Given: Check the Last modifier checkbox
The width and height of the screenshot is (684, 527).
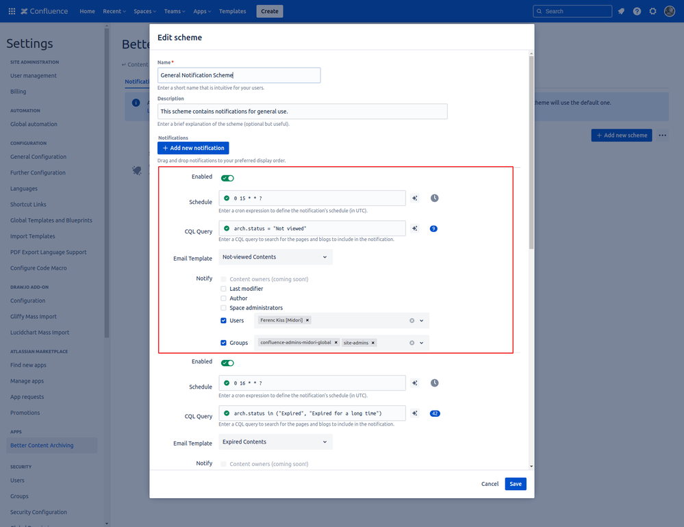Looking at the screenshot, I should click(223, 289).
